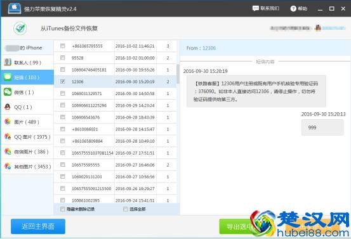Open Contacts (99) category icon

coord(8,62)
